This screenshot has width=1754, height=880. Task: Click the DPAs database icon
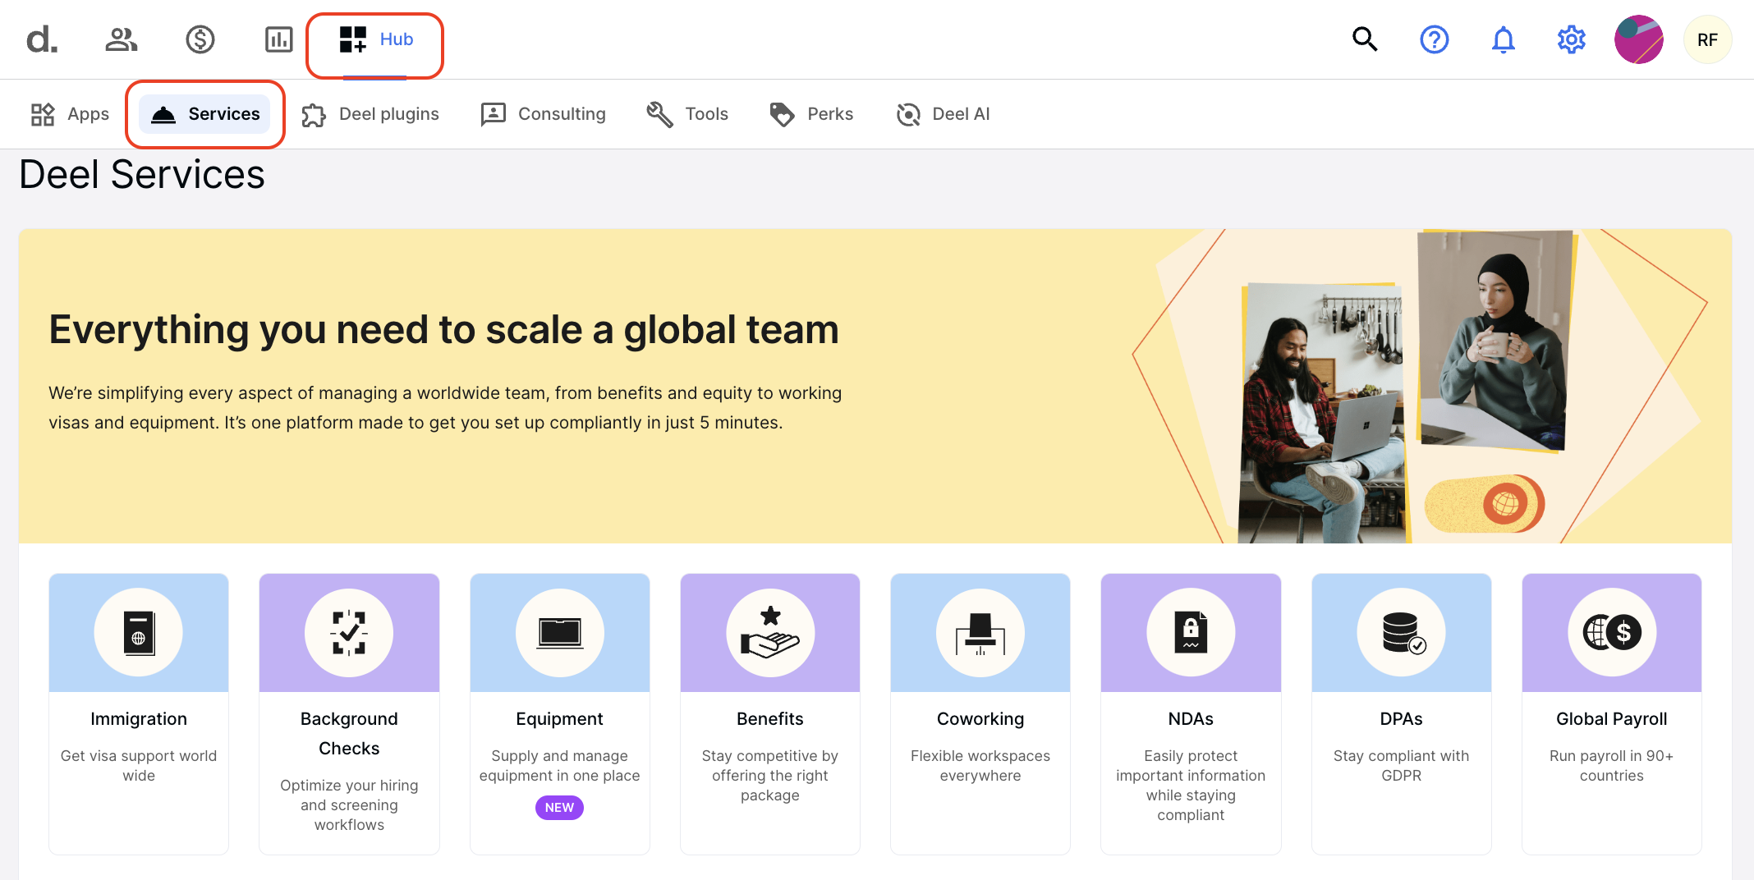(1402, 633)
